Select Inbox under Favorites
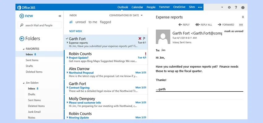The height and width of the screenshot is (123, 263). (39, 54)
